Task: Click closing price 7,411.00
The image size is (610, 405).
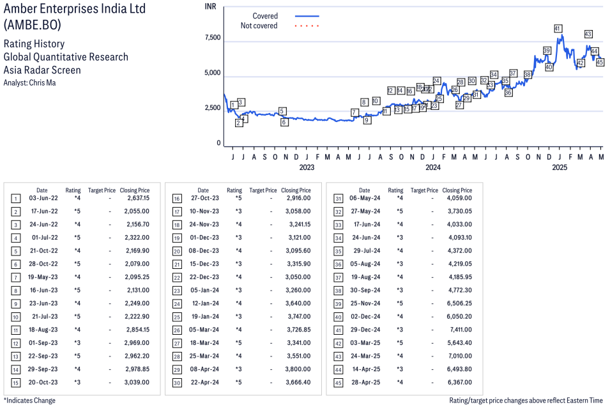Action: coord(461,330)
